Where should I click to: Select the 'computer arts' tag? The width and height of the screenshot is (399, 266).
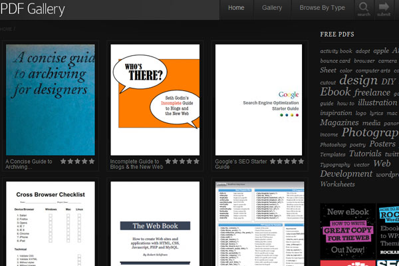click(373, 70)
